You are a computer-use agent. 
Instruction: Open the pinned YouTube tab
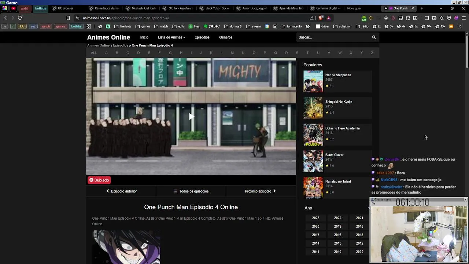(14, 8)
